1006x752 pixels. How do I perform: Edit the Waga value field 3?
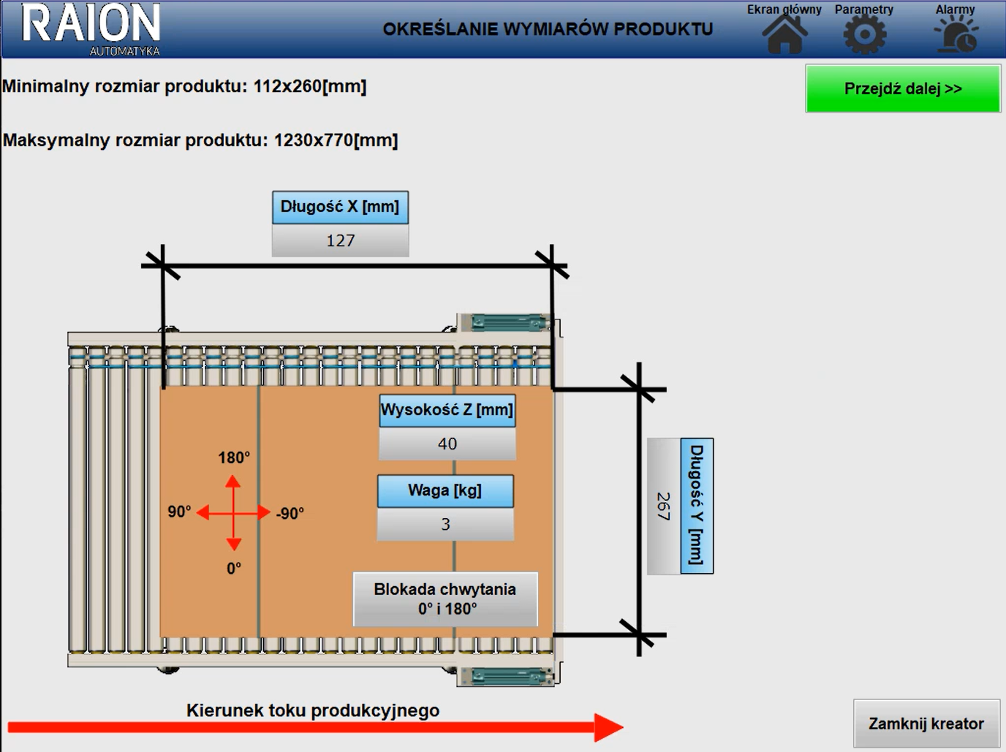click(x=445, y=524)
